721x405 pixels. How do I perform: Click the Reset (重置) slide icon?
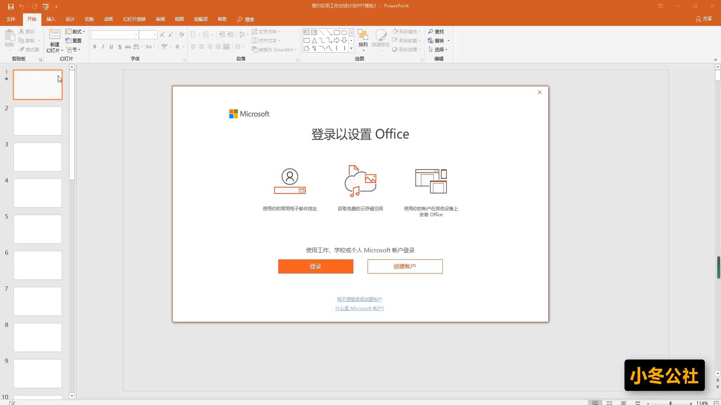coord(74,40)
